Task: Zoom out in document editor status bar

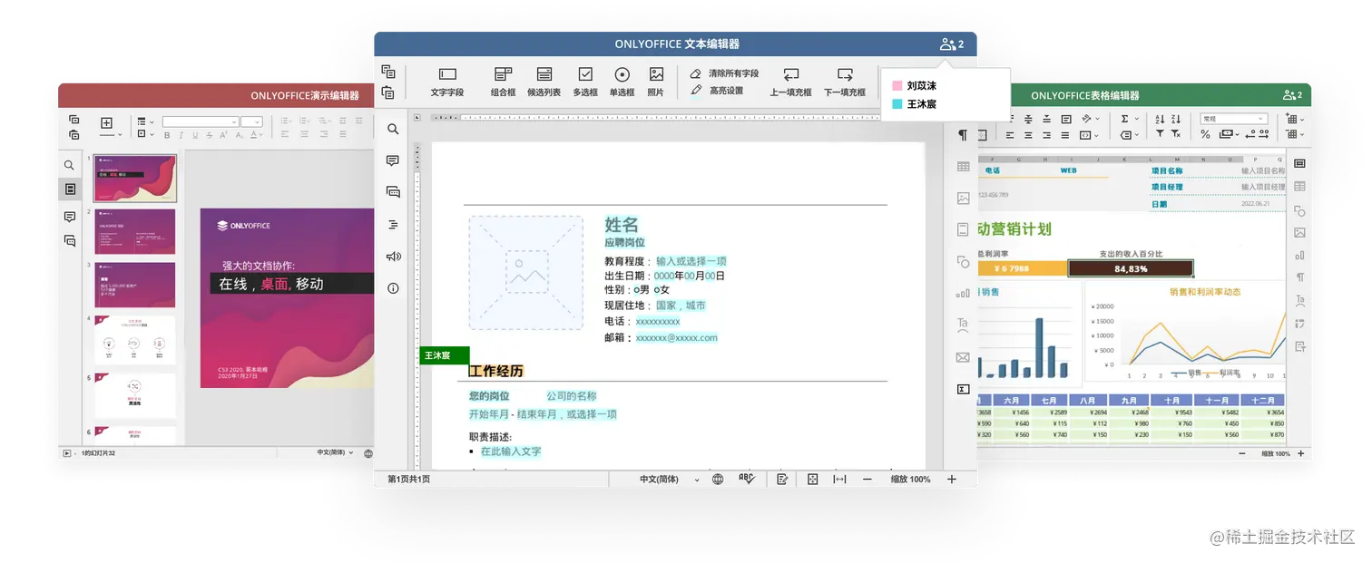Action: (x=867, y=480)
